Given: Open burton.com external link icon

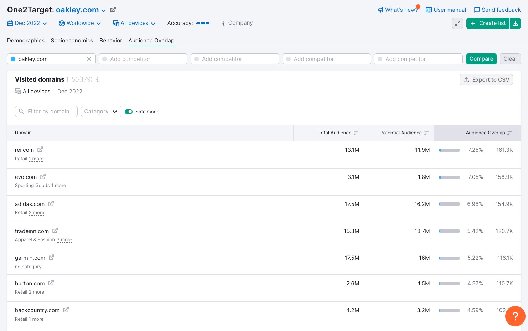Looking at the screenshot, I should pyautogui.click(x=51, y=283).
